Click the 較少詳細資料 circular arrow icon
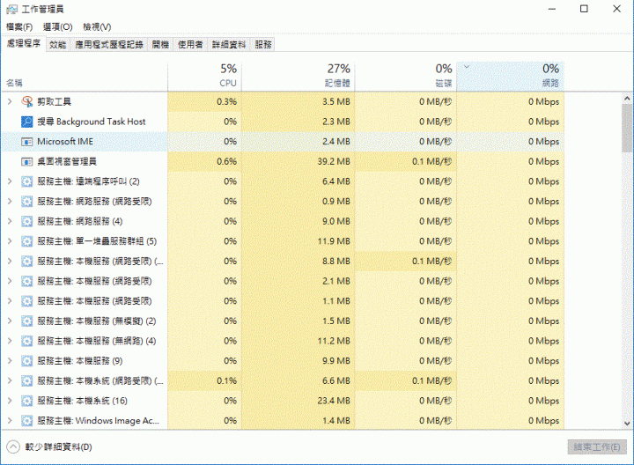This screenshot has width=634, height=465. [13, 447]
